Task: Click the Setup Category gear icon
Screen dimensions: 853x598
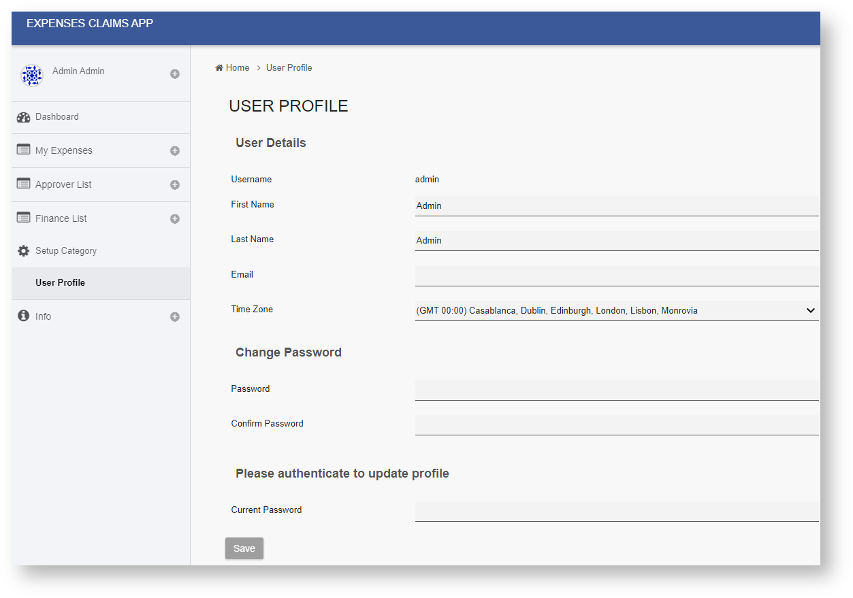Action: point(24,251)
